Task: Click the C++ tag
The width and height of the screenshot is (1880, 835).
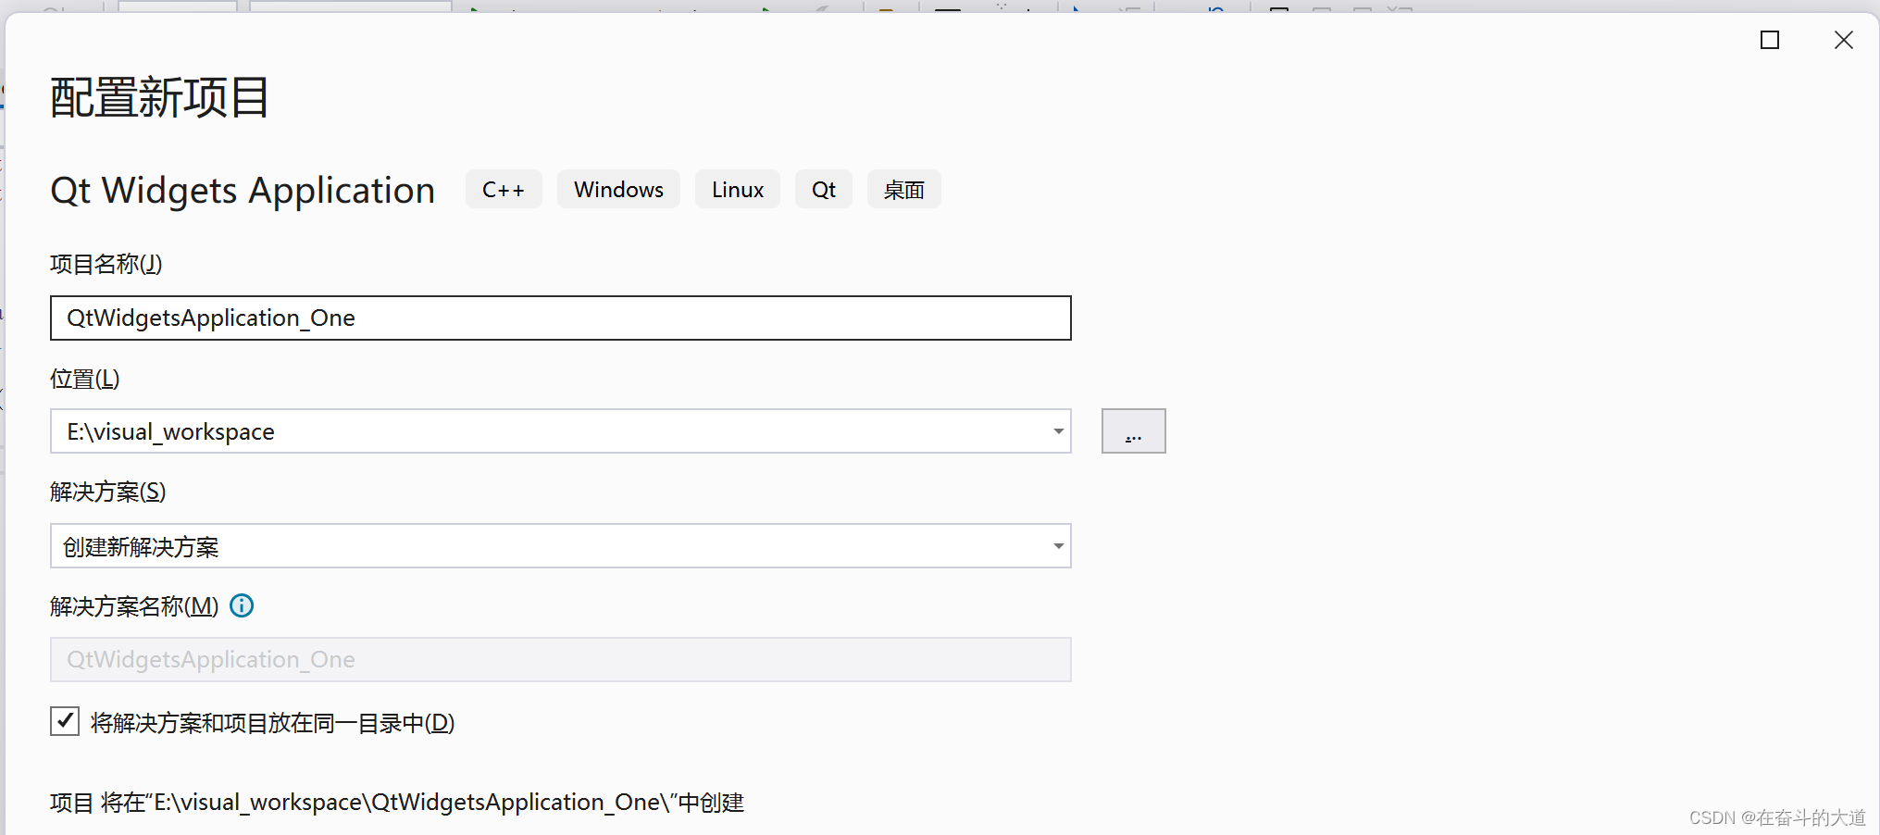Action: click(x=504, y=189)
